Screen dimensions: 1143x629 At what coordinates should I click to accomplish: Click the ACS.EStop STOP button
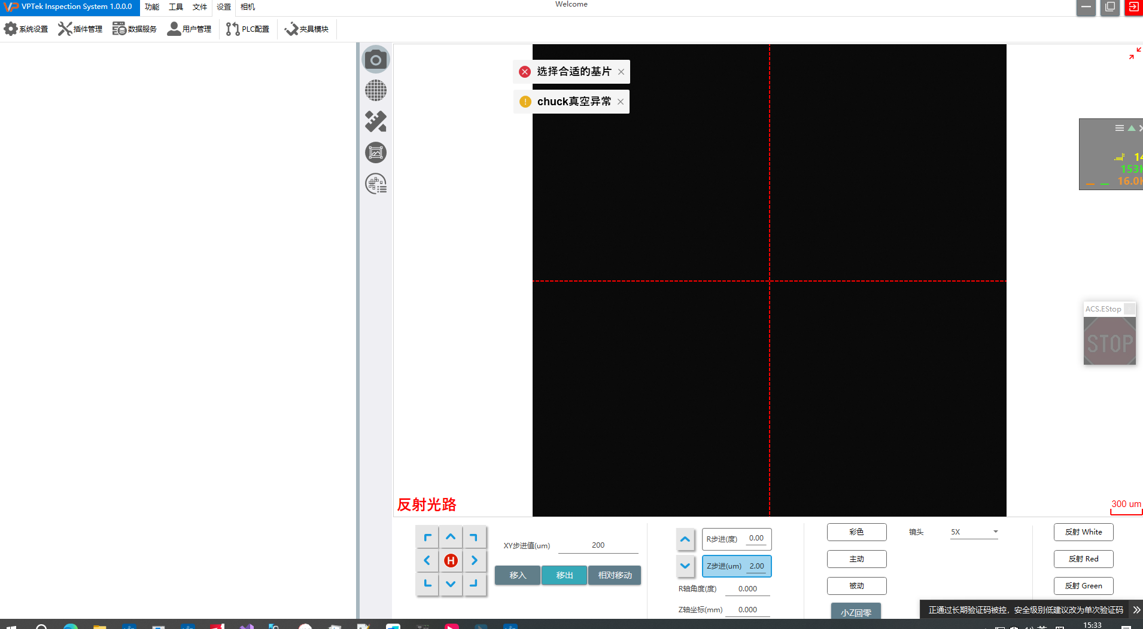1109,341
